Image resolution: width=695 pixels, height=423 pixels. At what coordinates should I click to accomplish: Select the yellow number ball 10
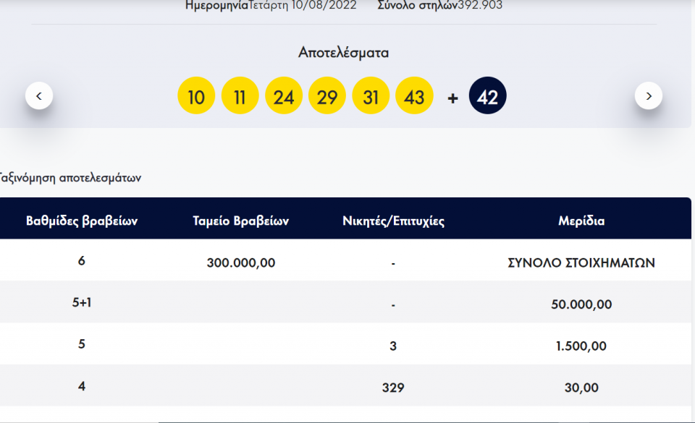[196, 95]
